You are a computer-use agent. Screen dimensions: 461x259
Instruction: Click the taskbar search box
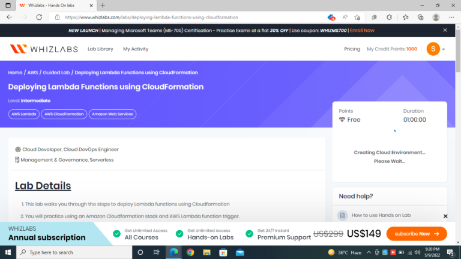(x=74, y=252)
